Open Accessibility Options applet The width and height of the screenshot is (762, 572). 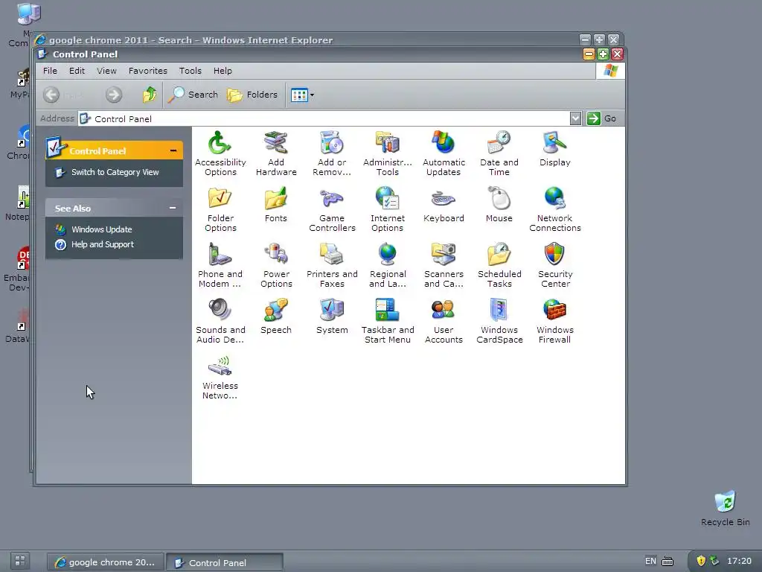pyautogui.click(x=220, y=153)
